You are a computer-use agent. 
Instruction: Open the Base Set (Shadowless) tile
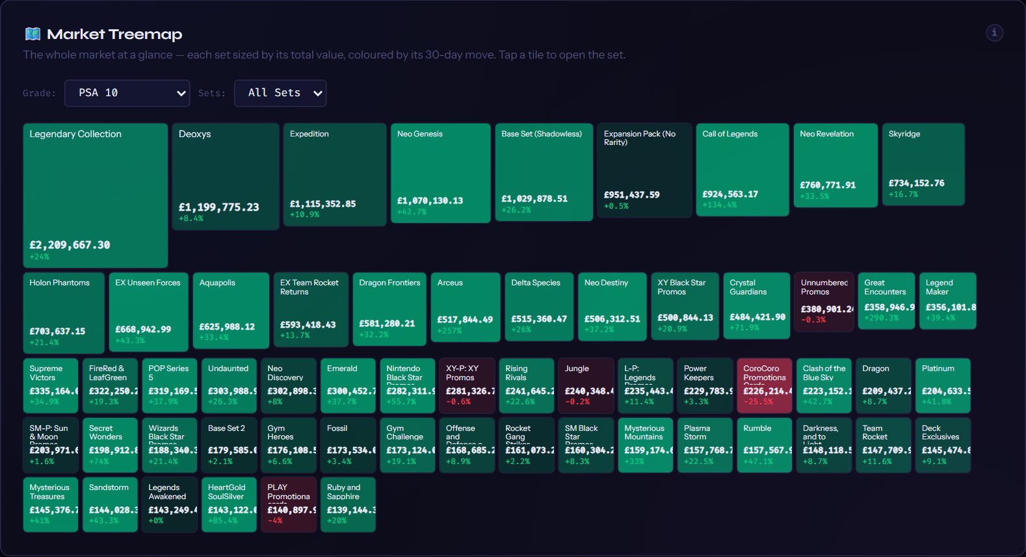tap(544, 172)
